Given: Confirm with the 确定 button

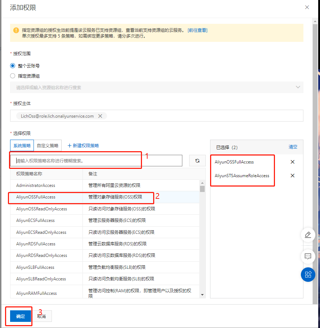Looking at the screenshot, I should point(21,316).
